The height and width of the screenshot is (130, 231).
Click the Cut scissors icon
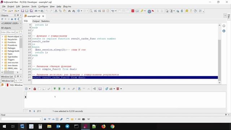(56, 11)
